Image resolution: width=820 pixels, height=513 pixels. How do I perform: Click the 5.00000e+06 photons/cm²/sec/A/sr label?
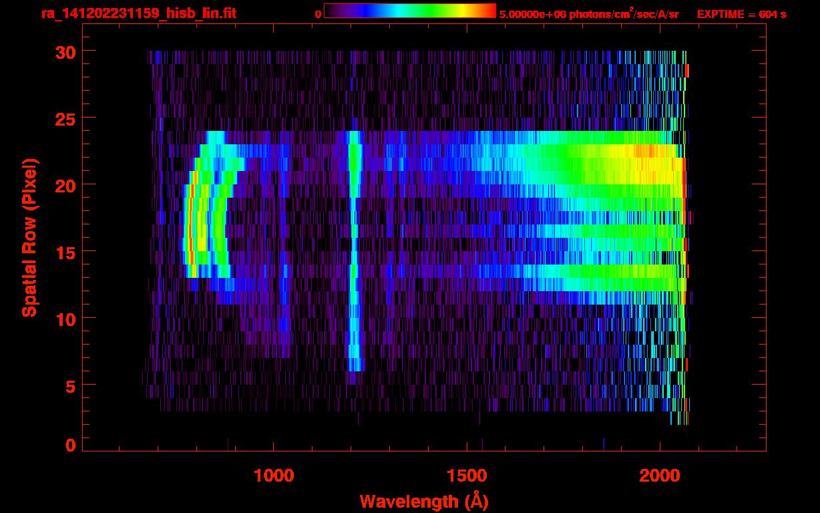pos(589,14)
